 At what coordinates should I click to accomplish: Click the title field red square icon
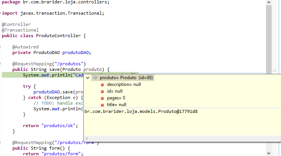(102, 105)
